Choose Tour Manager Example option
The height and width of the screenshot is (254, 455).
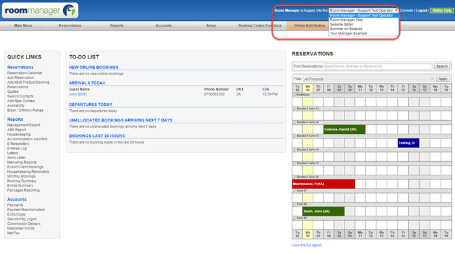click(x=348, y=33)
